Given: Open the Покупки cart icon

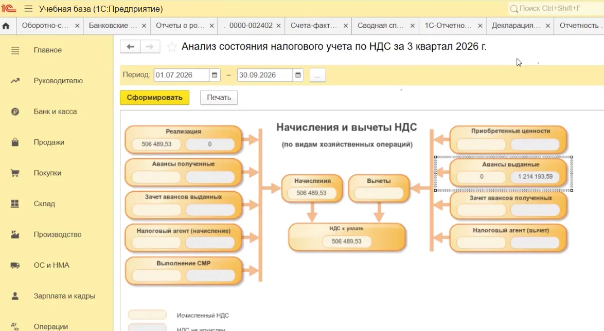Looking at the screenshot, I should pos(15,173).
